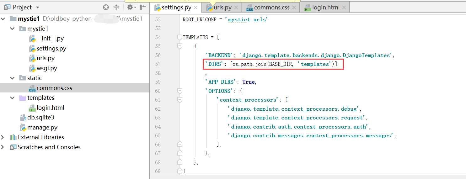Viewport: 466px width, 179px height.
Task: Click the commons.css CSS file icon in tree
Action: tap(32, 88)
